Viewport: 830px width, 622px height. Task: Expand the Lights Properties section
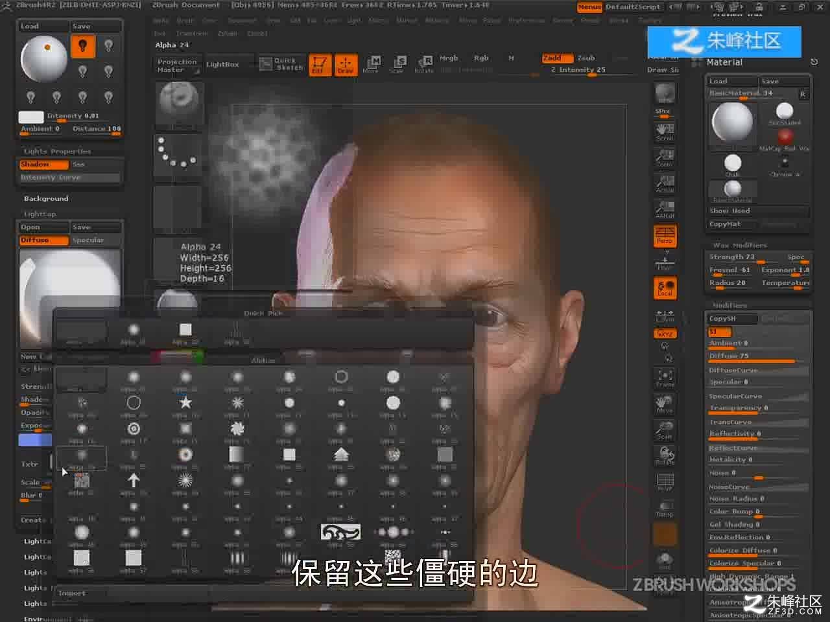pyautogui.click(x=57, y=152)
